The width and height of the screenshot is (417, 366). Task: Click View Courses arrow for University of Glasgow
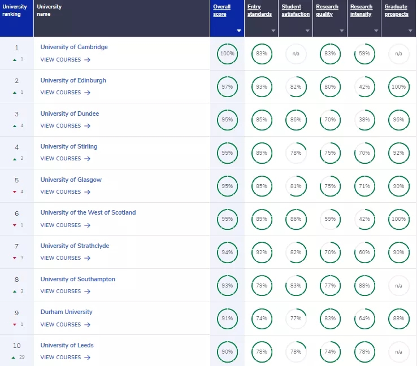click(x=87, y=192)
